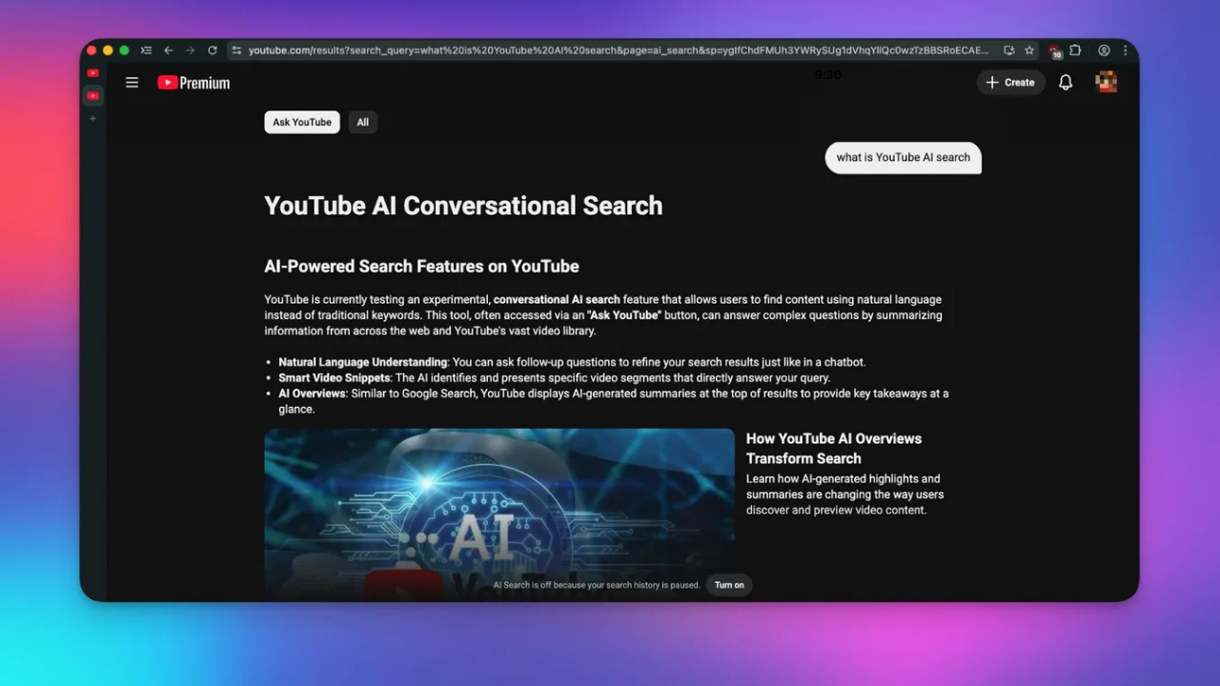Click the "Natural Language Understanding" bullet
The image size is (1220, 686).
click(x=572, y=362)
